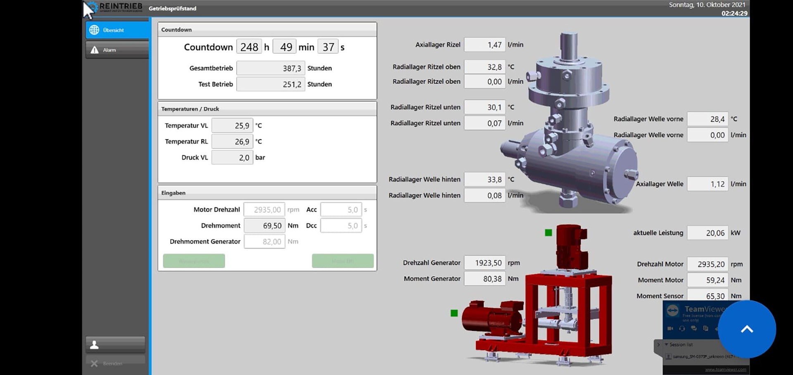
Task: Click the user login icon button
Action: (x=115, y=345)
